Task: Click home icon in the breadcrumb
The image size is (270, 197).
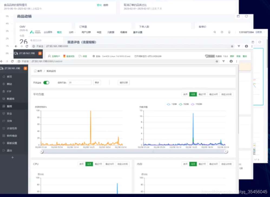Action: pos(35,71)
